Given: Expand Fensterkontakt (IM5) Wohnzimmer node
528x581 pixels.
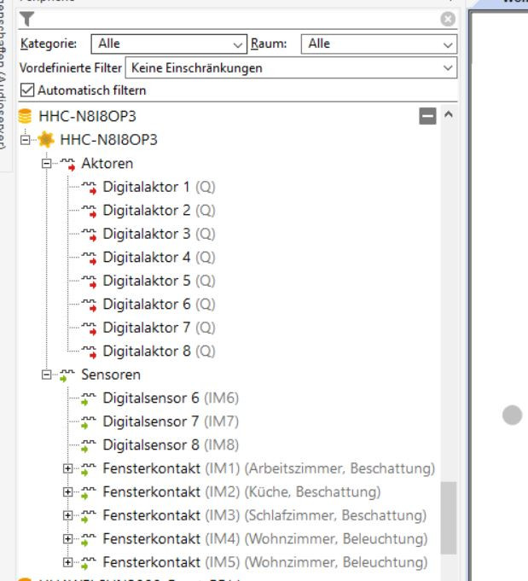Looking at the screenshot, I should (x=67, y=562).
